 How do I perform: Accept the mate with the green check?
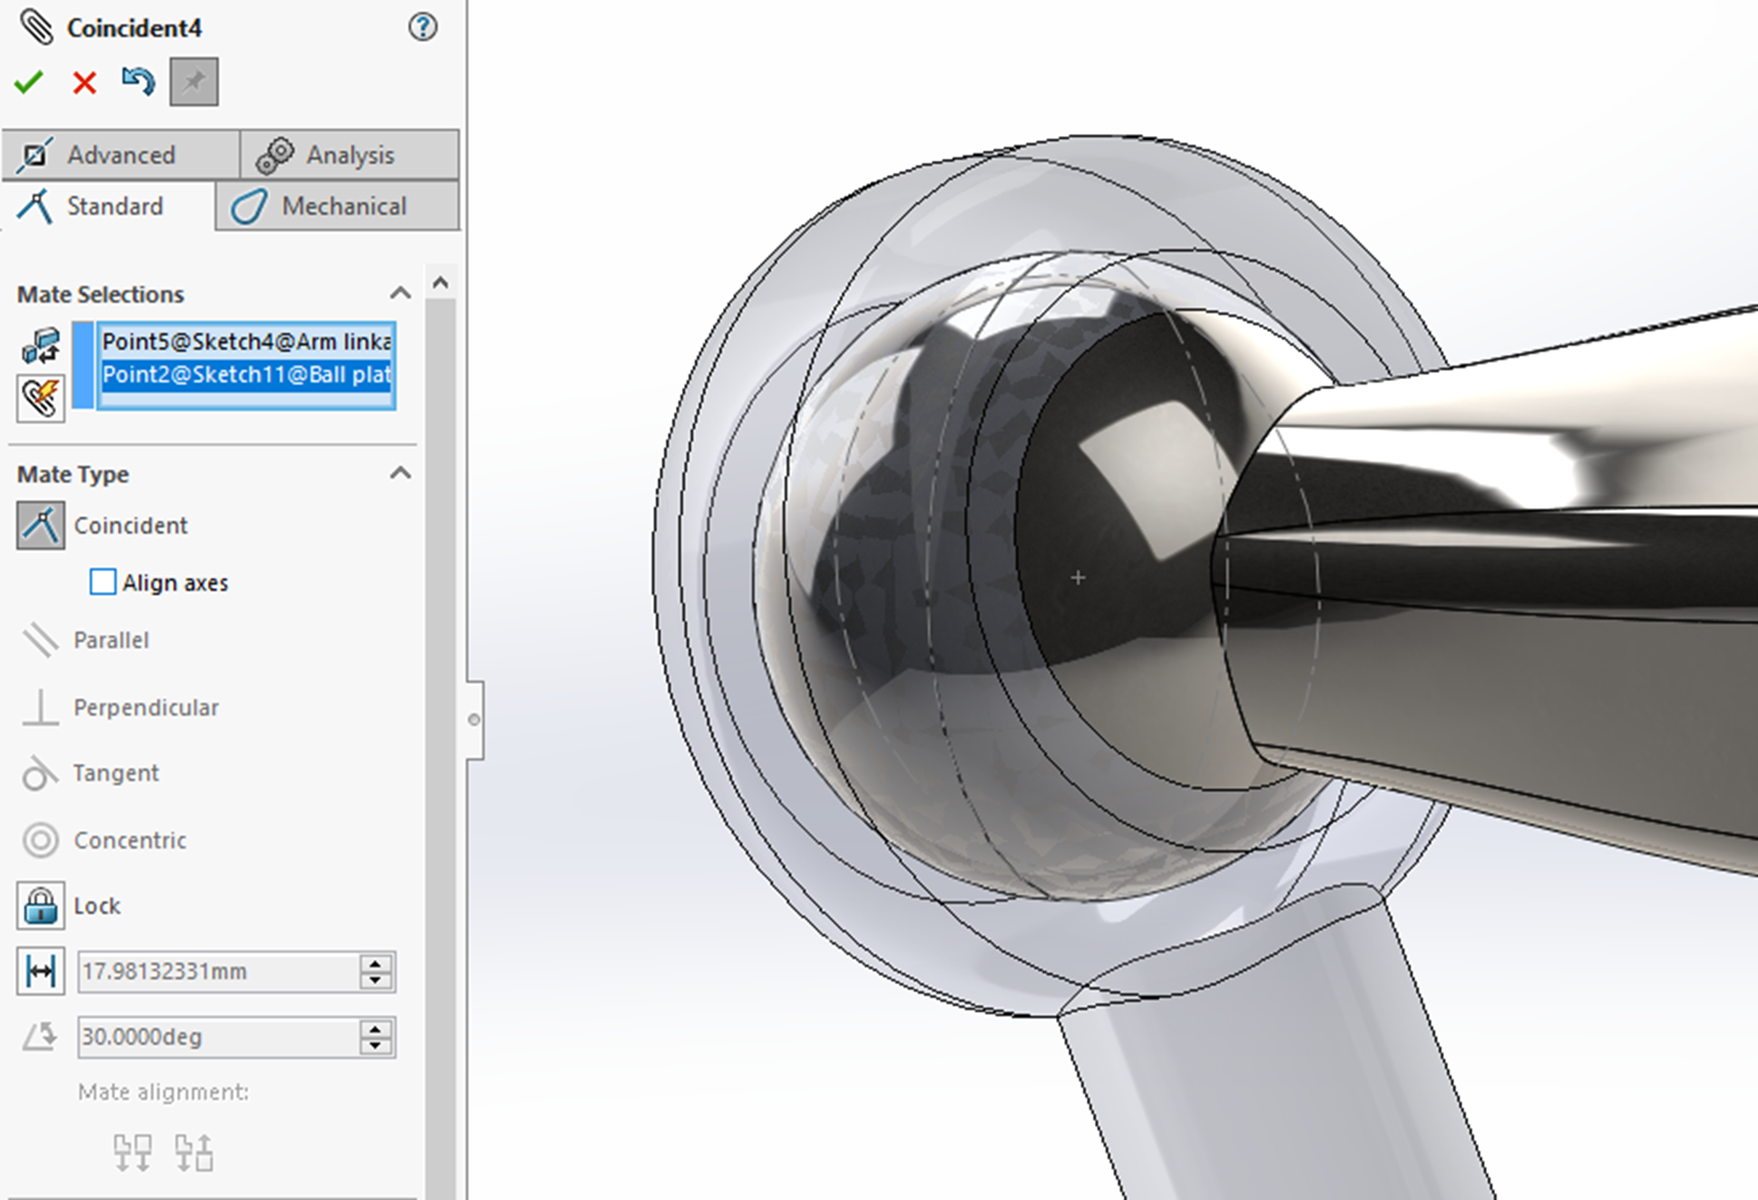[28, 82]
